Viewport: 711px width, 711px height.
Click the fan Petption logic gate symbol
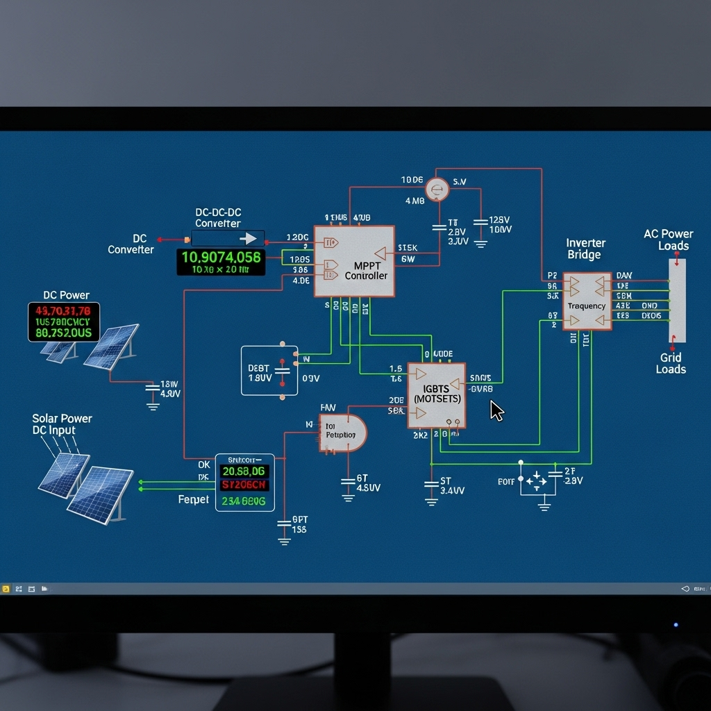coord(342,433)
